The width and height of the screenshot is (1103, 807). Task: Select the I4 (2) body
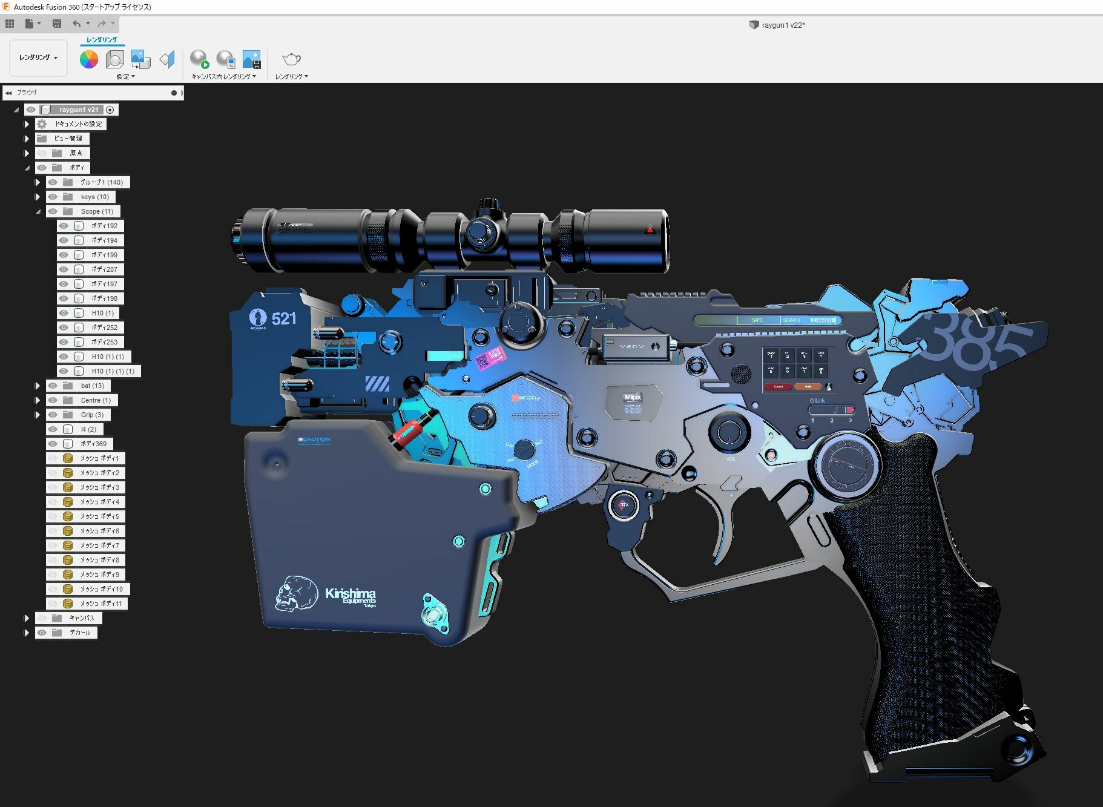point(75,429)
